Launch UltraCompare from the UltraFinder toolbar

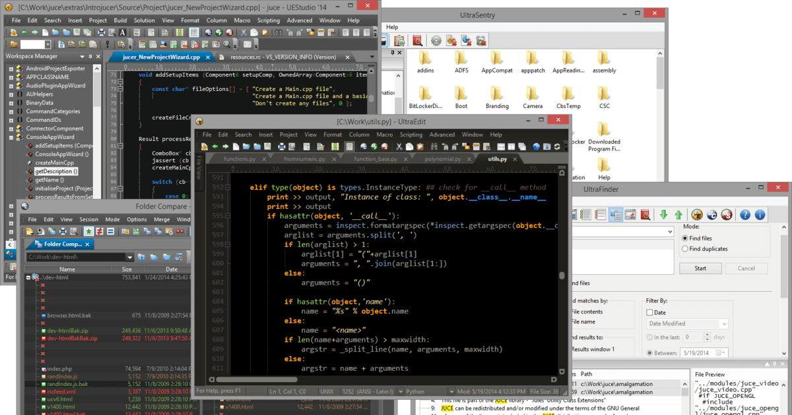[711, 214]
